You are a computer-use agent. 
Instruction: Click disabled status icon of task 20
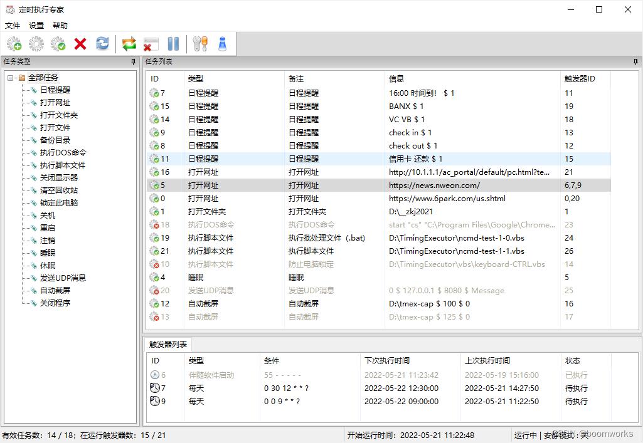154,291
